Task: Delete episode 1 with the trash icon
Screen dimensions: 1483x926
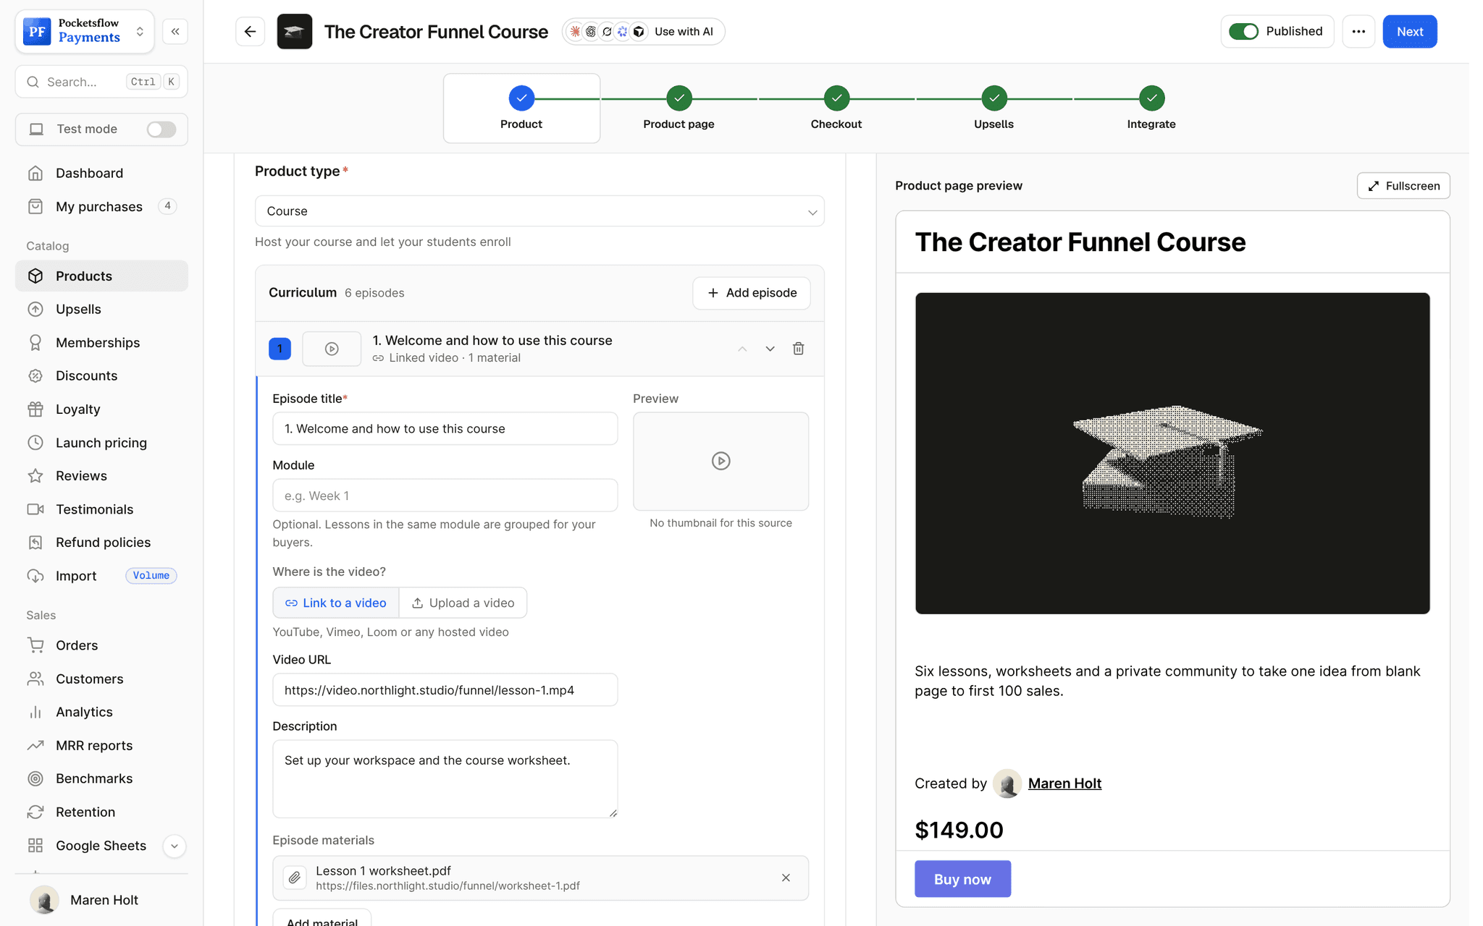Action: pos(798,349)
